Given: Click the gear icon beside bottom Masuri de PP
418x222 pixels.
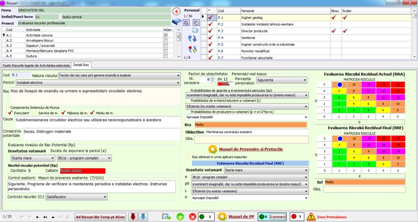Looking at the screenshot, I should click(x=222, y=217).
